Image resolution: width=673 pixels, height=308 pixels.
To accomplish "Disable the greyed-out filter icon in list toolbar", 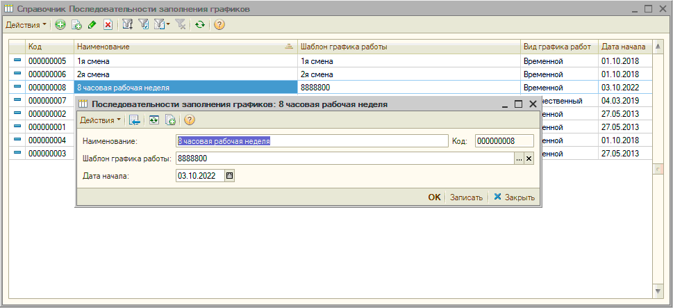I will tap(180, 25).
